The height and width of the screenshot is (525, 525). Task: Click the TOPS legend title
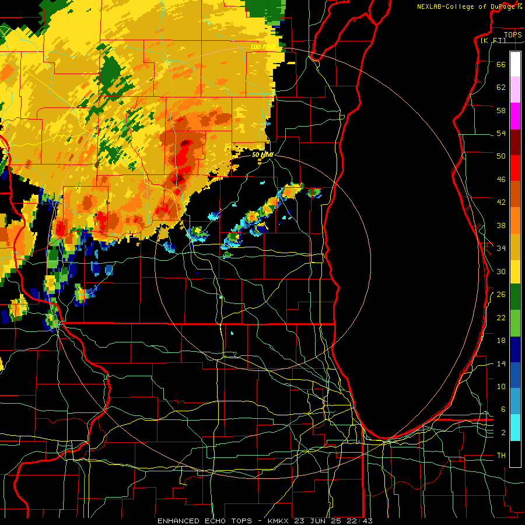513,34
